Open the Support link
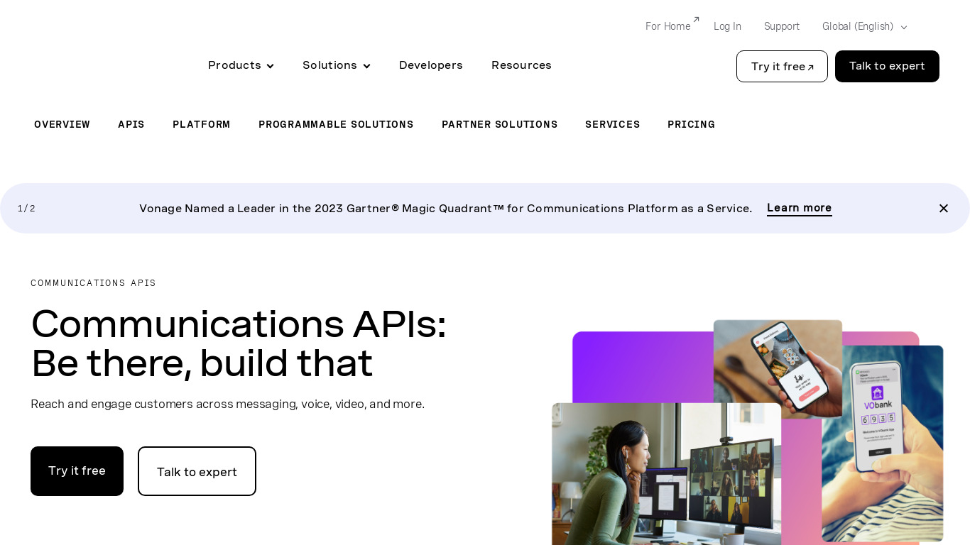 782,26
